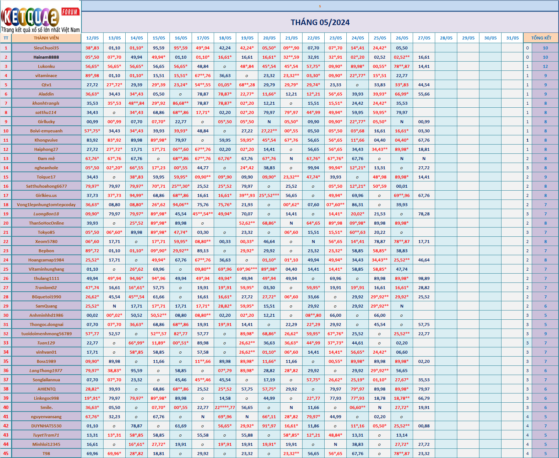Click member name Girlkieu.us

[x=46, y=195]
